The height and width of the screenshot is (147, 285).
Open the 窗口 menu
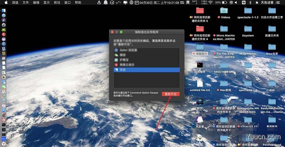tap(67, 3)
